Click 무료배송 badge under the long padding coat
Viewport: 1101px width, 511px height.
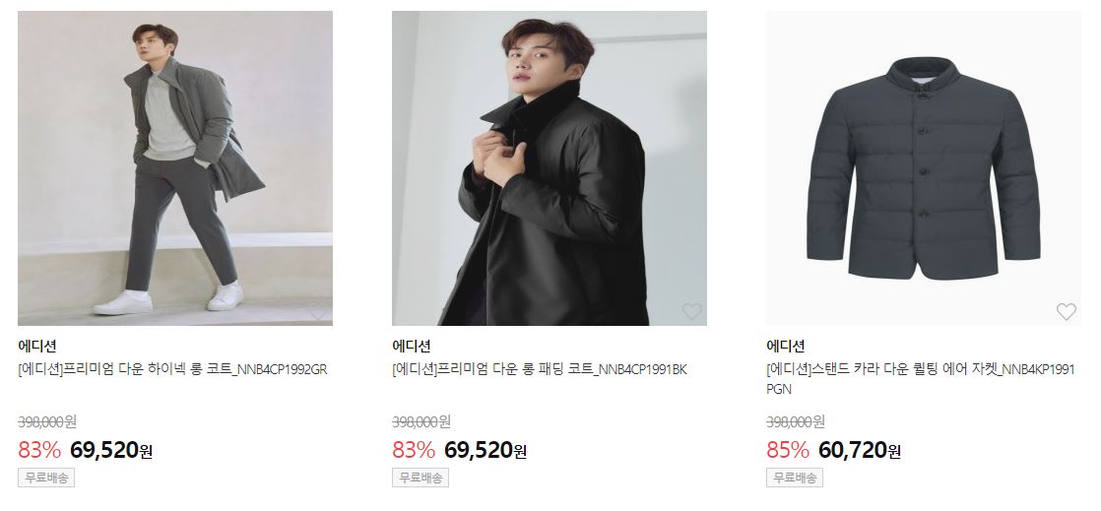[x=421, y=478]
